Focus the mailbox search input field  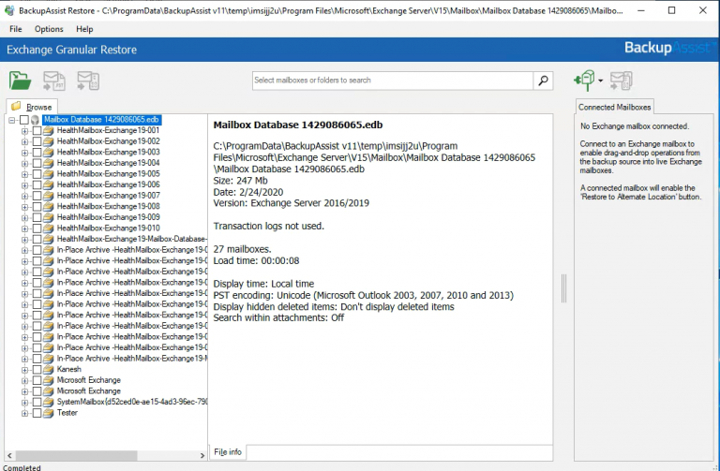[x=392, y=81]
